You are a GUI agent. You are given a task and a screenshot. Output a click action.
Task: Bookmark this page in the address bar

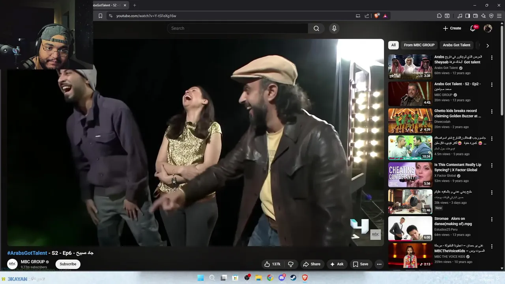point(101,16)
